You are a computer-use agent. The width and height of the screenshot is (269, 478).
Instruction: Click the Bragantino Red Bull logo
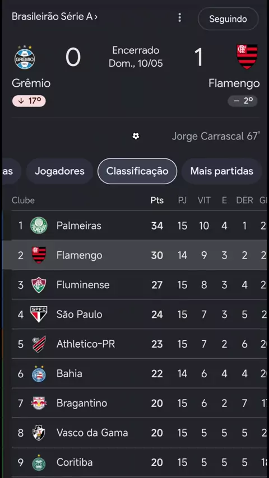coord(39,403)
